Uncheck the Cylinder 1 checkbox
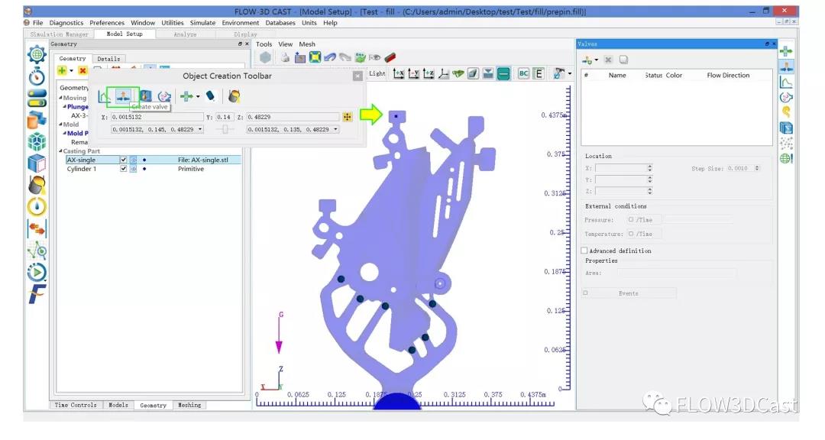Screen dimensions: 825x440 [x=124, y=169]
